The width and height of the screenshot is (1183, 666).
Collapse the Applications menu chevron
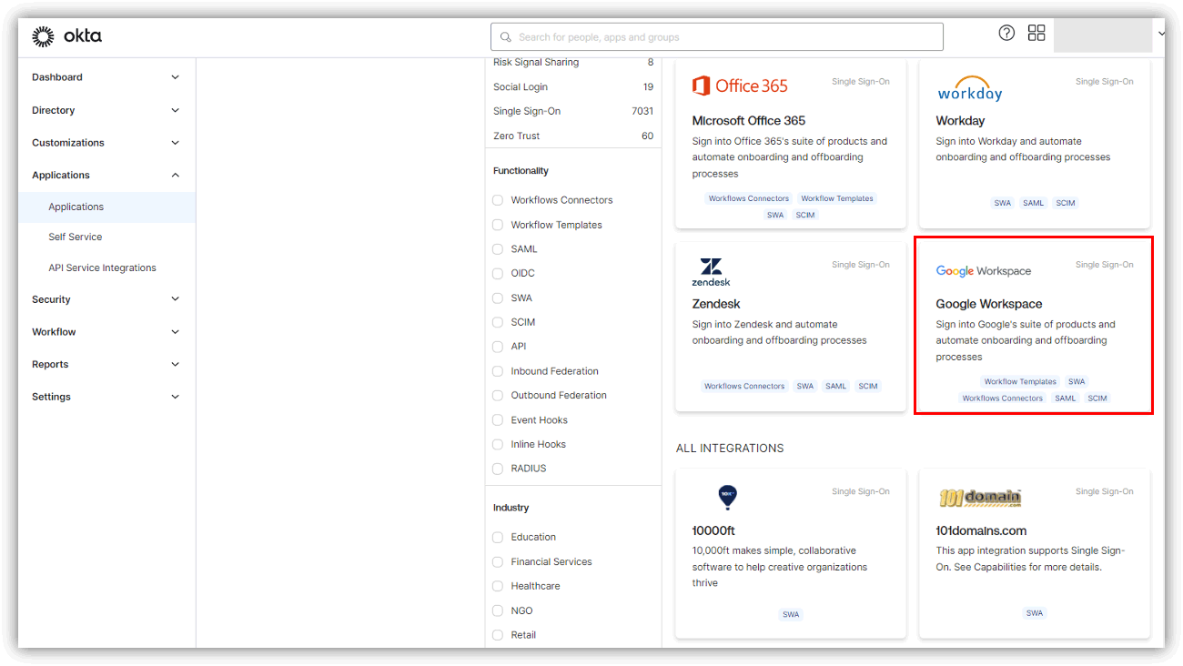(x=176, y=175)
